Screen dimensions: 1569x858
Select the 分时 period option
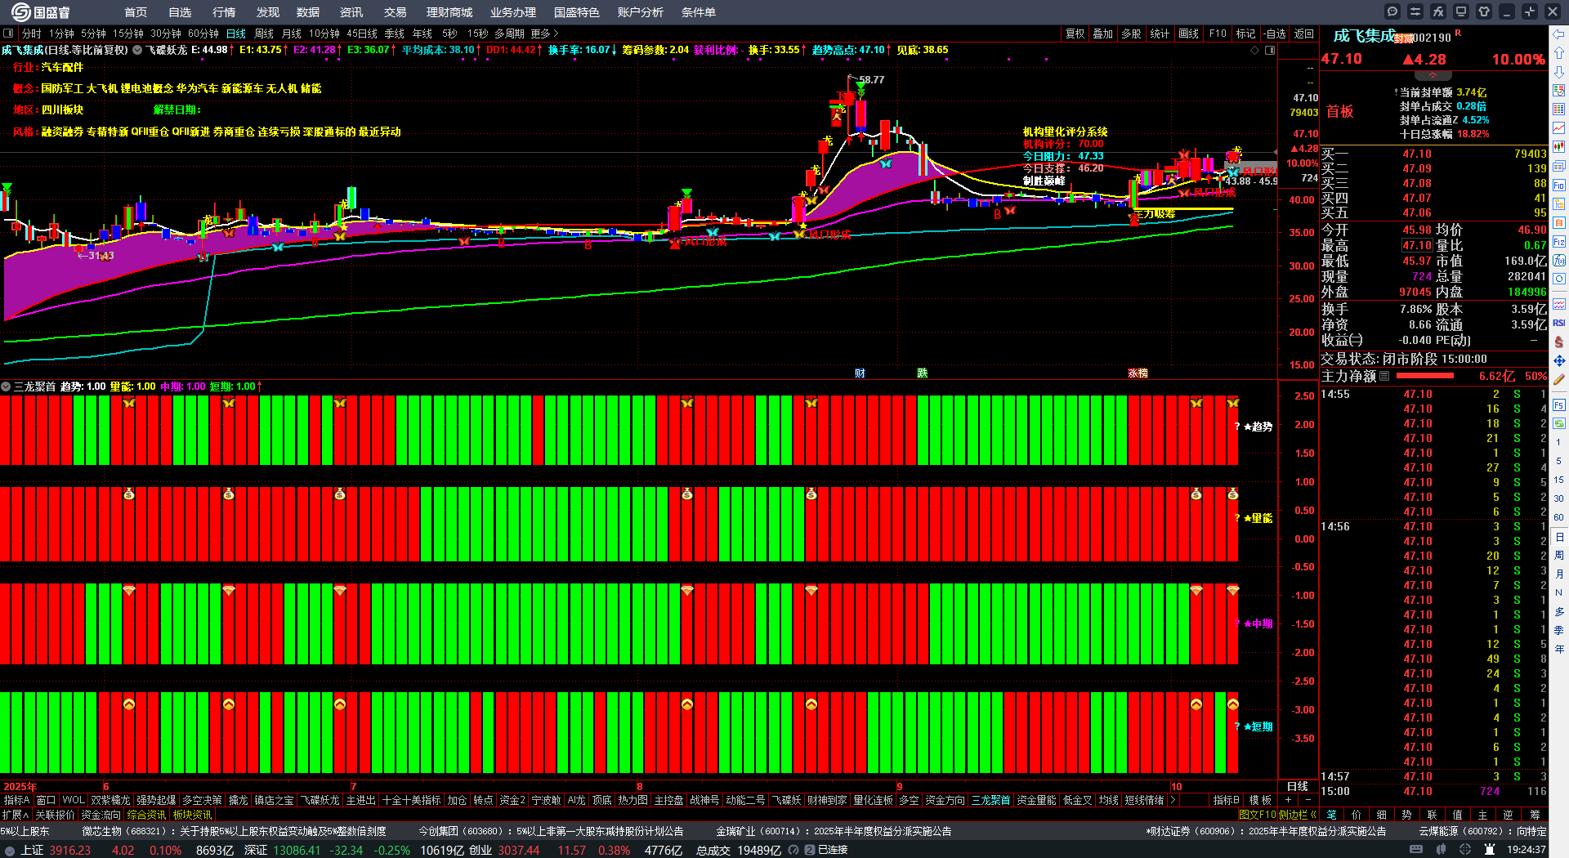coord(31,34)
